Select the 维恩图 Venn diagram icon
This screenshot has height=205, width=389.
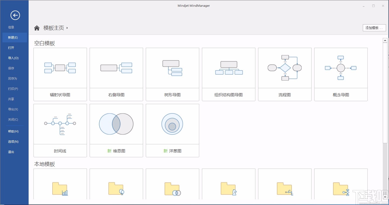116,124
